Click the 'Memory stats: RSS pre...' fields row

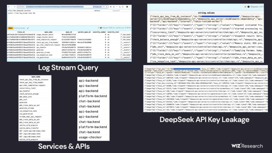[x=206, y=43]
